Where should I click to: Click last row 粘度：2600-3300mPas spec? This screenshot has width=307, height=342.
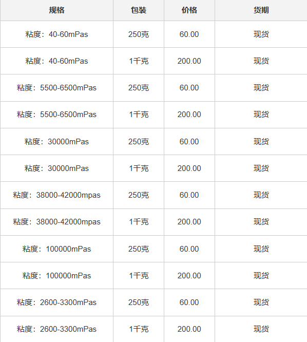56,329
